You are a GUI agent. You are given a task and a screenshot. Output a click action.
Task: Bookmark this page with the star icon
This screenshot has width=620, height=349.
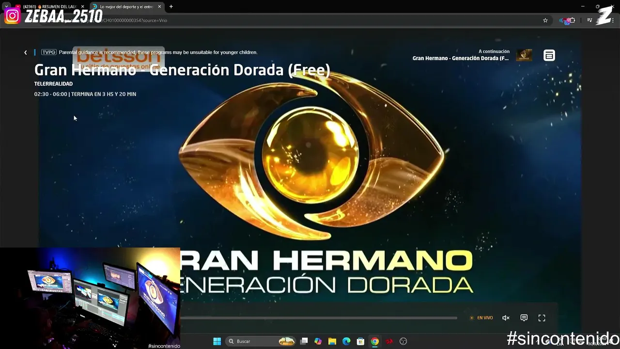(x=545, y=20)
